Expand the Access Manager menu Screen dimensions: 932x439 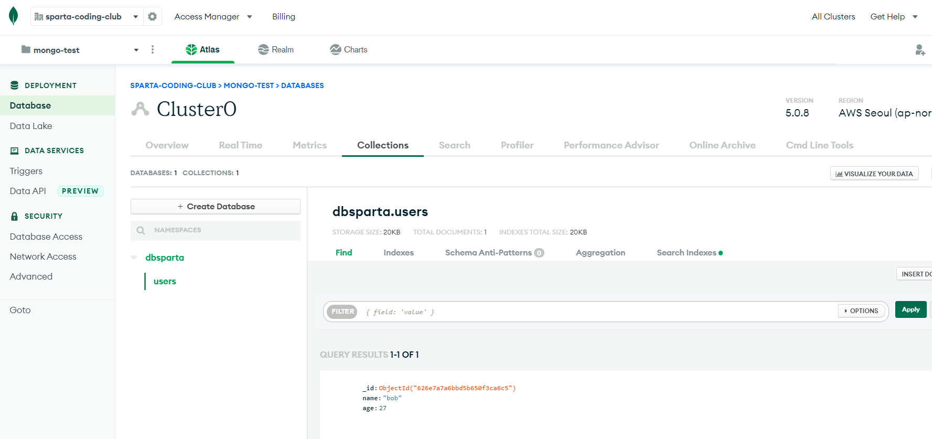pos(213,17)
